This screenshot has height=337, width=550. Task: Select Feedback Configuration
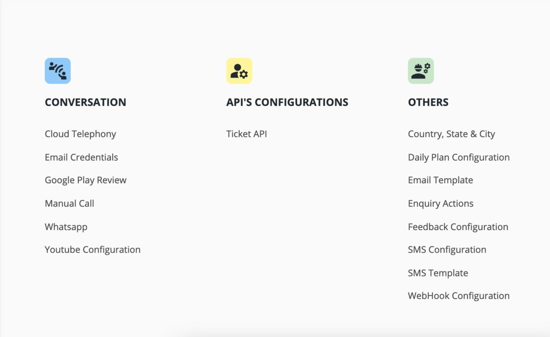pyautogui.click(x=458, y=227)
